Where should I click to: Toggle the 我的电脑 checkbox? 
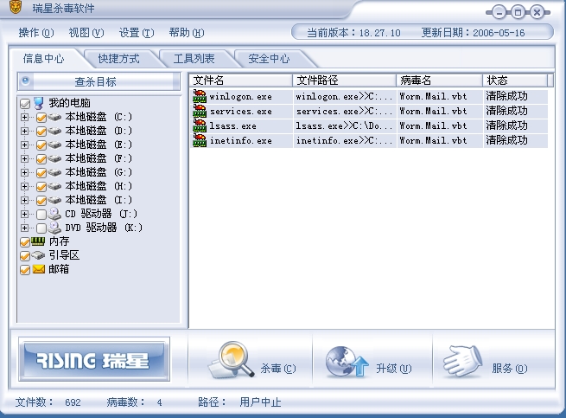[25, 104]
